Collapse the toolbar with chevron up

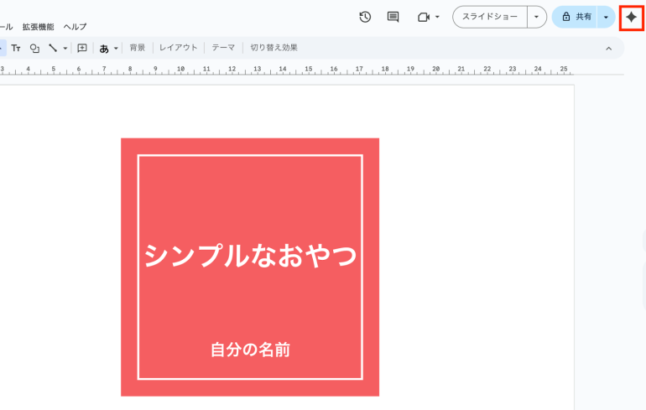[608, 49]
